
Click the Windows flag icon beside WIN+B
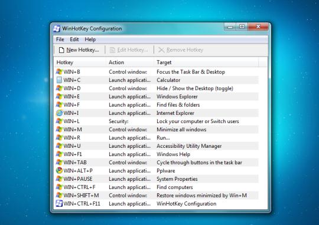coord(59,72)
